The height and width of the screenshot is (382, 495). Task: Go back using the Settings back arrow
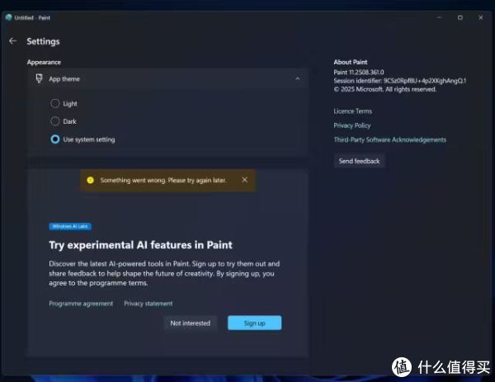12,41
